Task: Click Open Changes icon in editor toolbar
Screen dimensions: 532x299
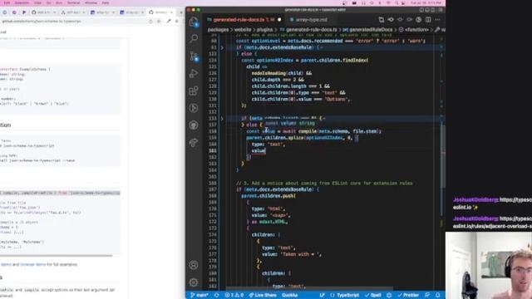Action: click(382, 20)
